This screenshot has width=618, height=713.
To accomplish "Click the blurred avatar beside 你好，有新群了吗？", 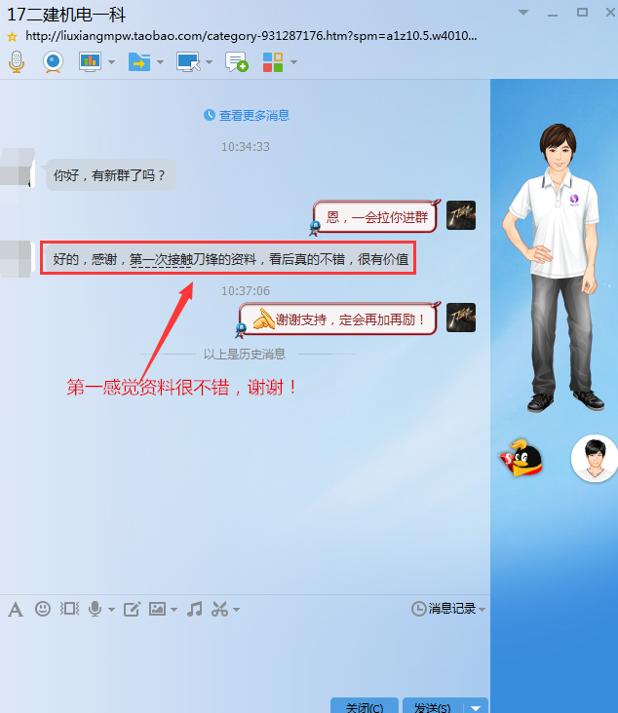I will point(18,167).
